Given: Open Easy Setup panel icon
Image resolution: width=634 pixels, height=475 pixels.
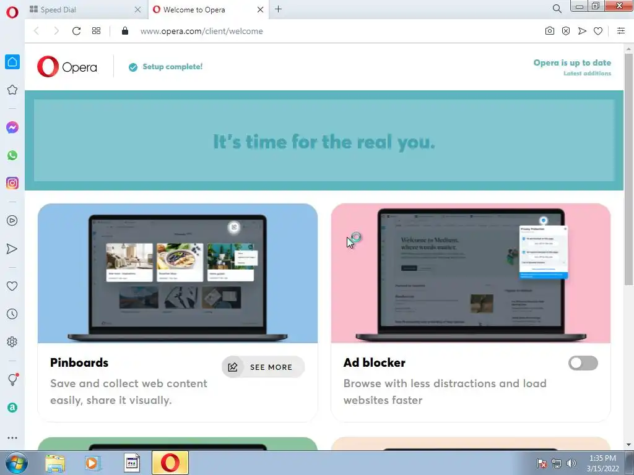Looking at the screenshot, I should [621, 31].
